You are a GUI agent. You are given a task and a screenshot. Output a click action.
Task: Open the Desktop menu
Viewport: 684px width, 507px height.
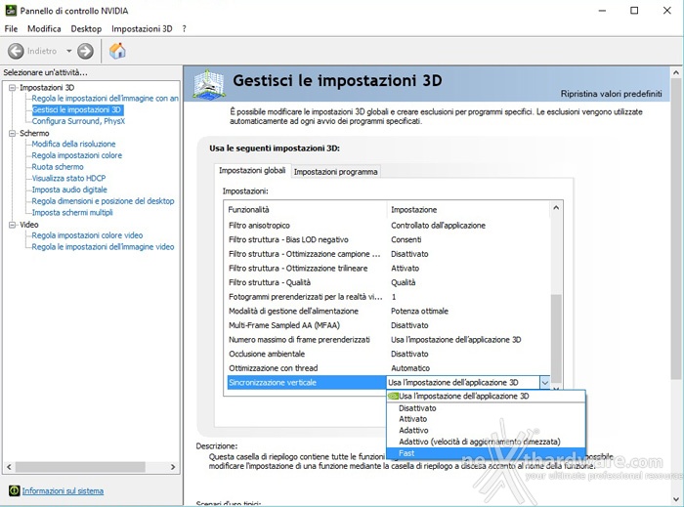(x=86, y=28)
